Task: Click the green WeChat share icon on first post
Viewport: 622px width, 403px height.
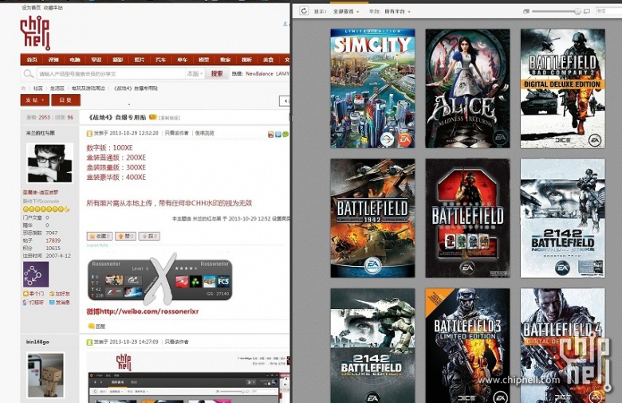Action: pos(285,135)
